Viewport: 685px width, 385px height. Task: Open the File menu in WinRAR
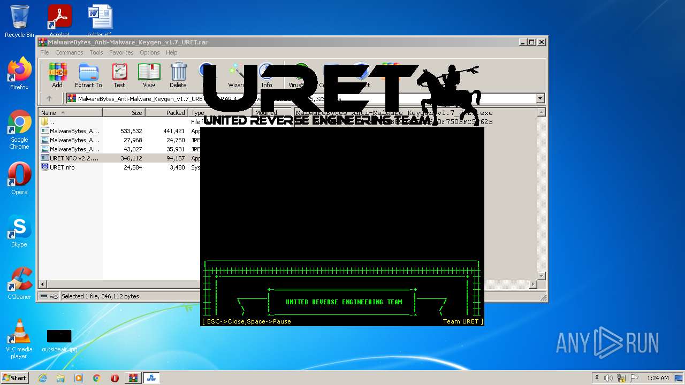[x=44, y=52]
